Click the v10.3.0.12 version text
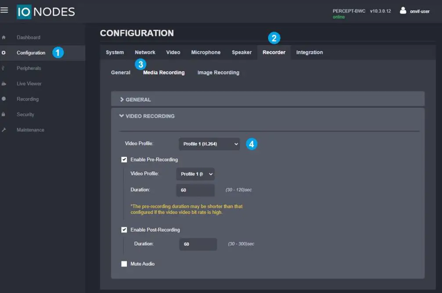The height and width of the screenshot is (293, 442). pyautogui.click(x=381, y=11)
